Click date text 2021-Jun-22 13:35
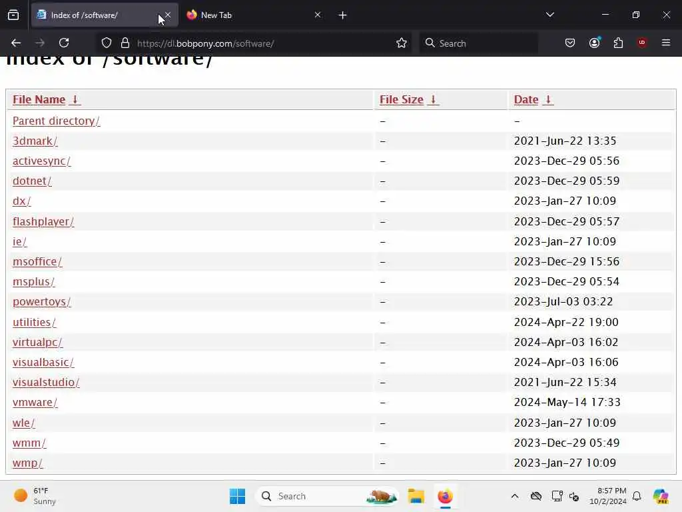 click(565, 141)
